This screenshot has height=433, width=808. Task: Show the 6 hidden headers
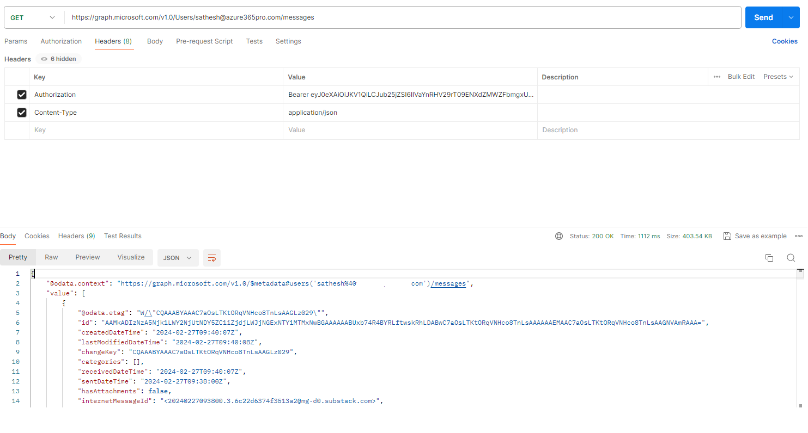[x=58, y=59]
